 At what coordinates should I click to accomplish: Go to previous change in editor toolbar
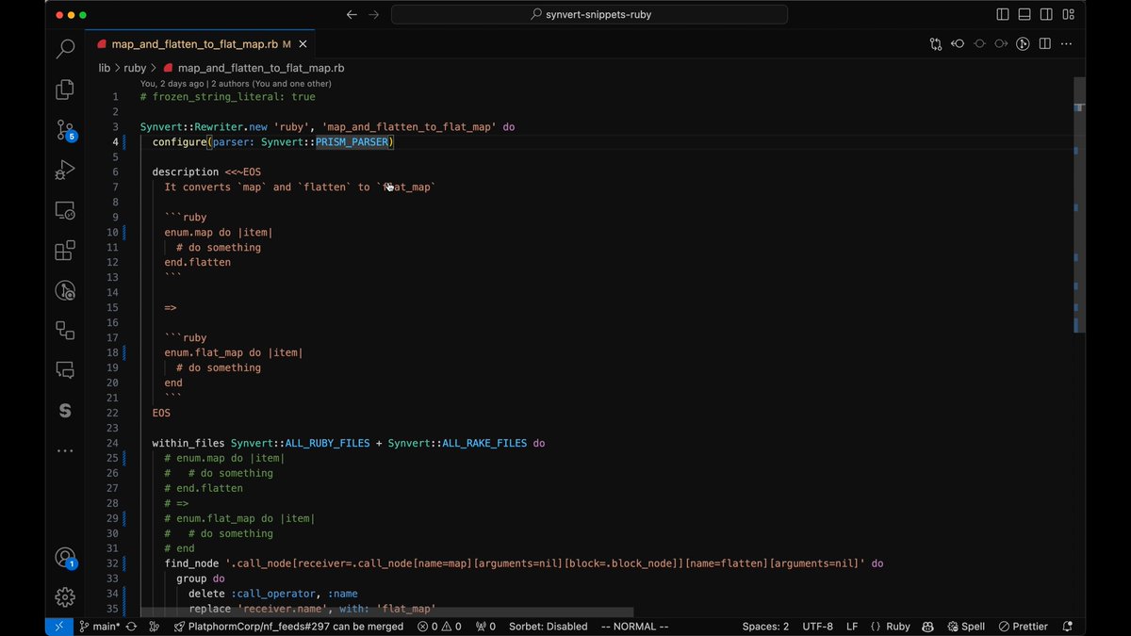coord(958,43)
